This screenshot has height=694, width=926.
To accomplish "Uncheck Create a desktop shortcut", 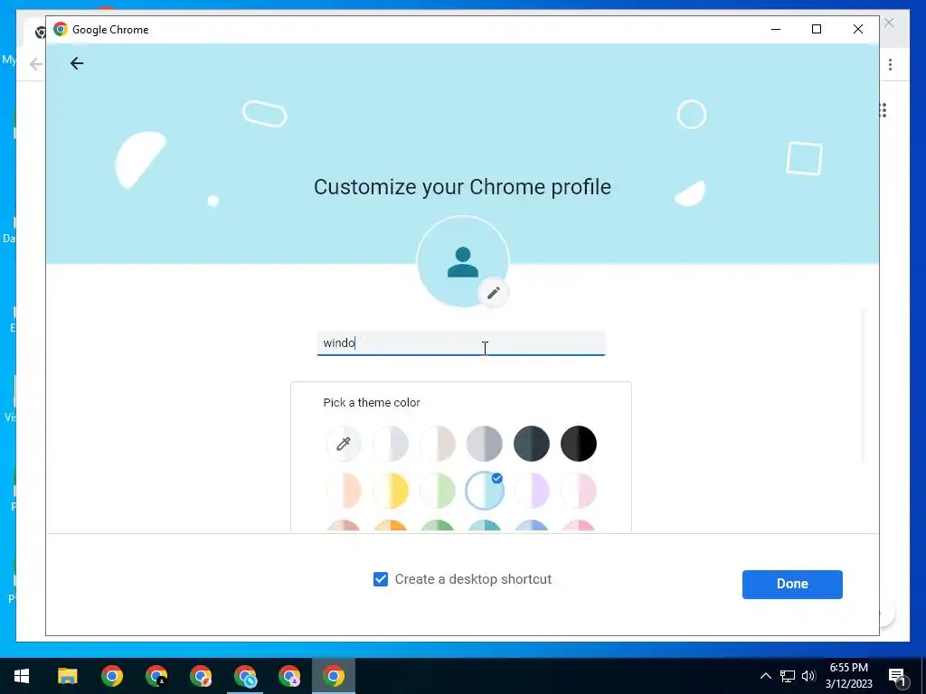I will point(381,579).
